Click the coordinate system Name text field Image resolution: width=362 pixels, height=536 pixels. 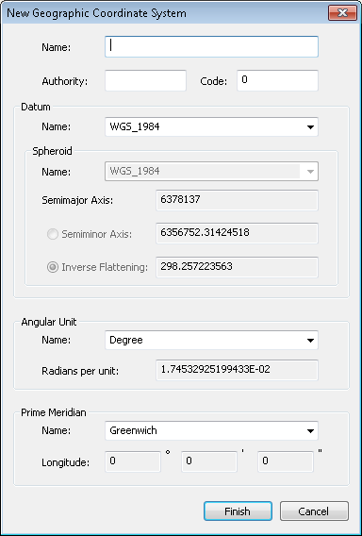[x=211, y=46]
